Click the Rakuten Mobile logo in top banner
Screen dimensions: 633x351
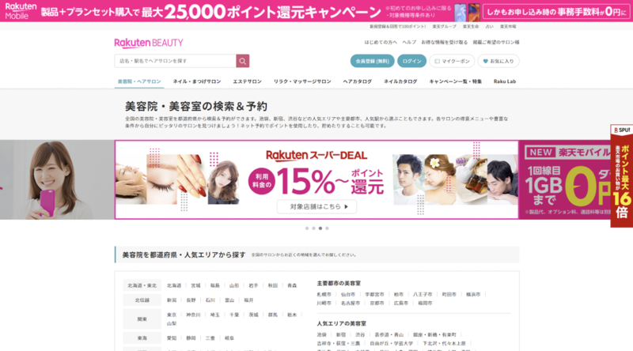[x=21, y=11]
